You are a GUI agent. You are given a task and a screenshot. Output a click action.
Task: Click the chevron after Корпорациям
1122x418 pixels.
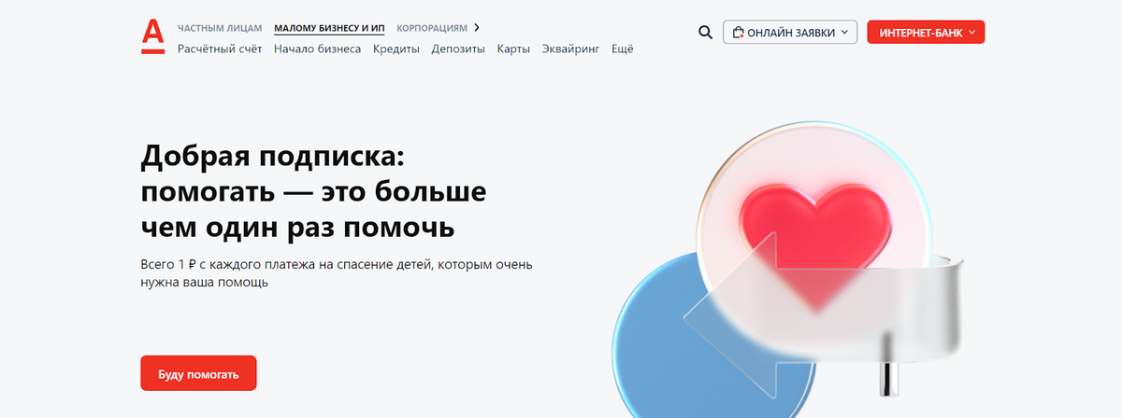click(x=477, y=28)
